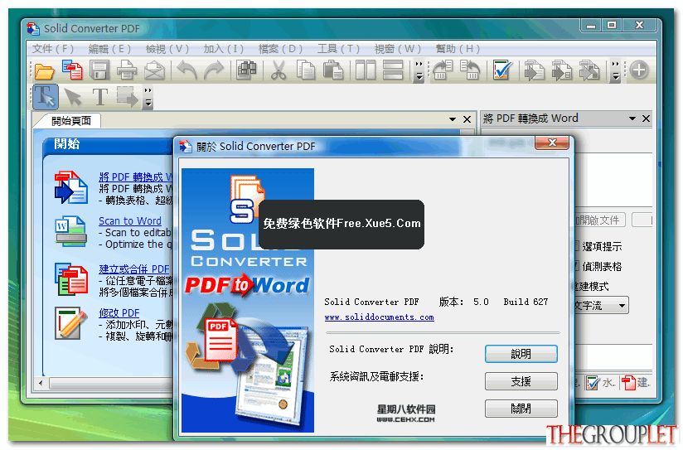Click the 修改 PDF link

[x=119, y=313]
